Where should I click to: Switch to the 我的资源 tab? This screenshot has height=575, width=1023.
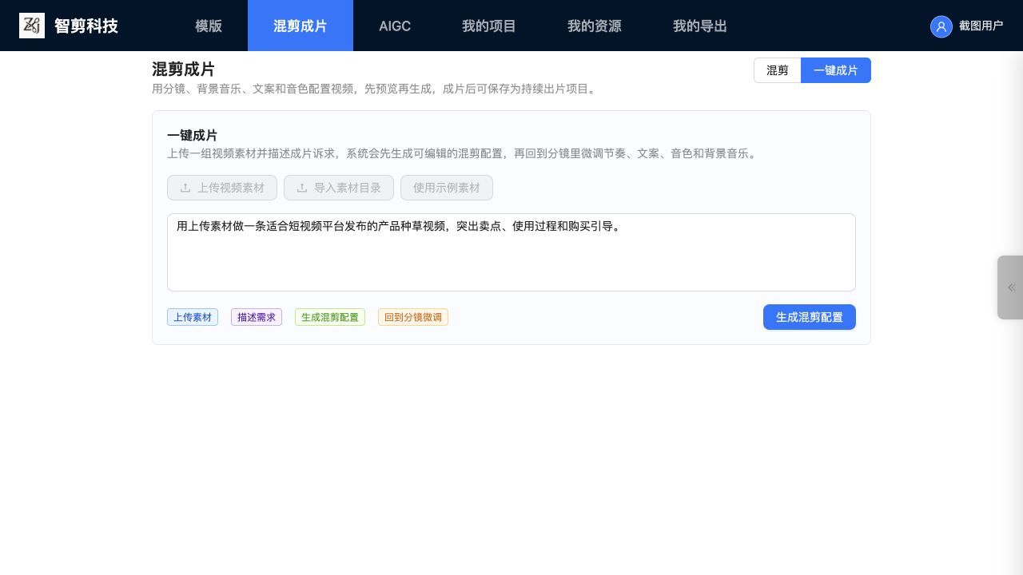coord(595,26)
